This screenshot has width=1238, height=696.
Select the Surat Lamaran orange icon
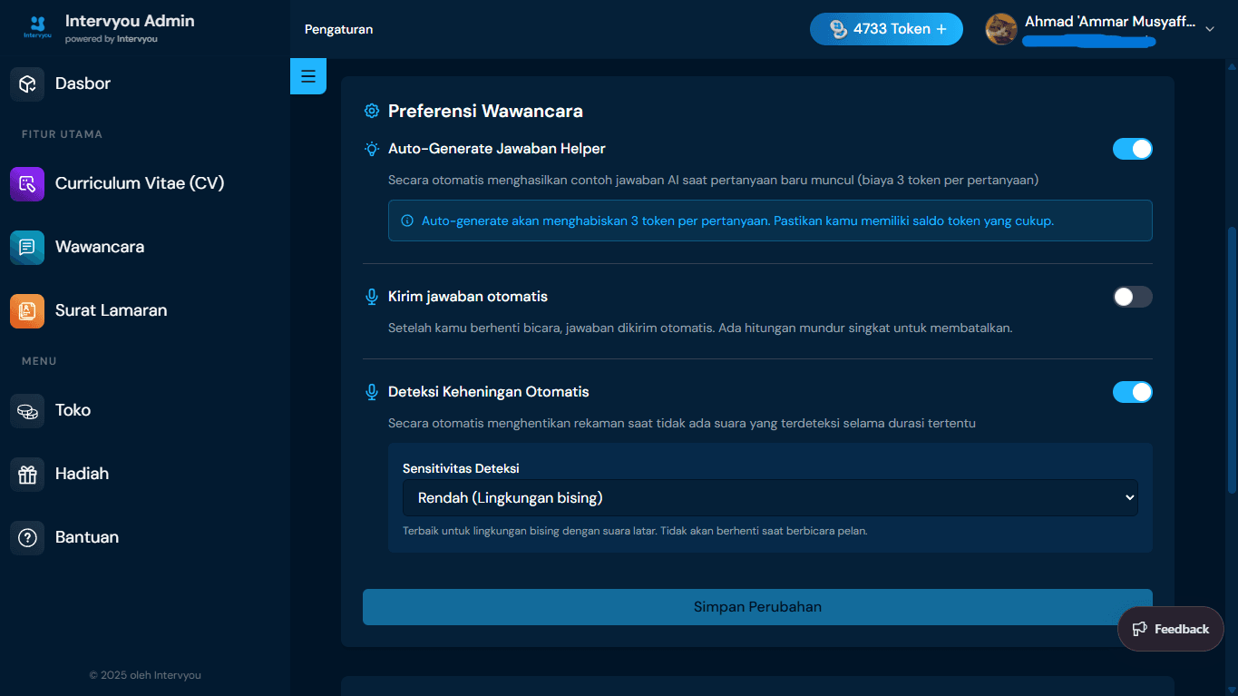coord(27,310)
